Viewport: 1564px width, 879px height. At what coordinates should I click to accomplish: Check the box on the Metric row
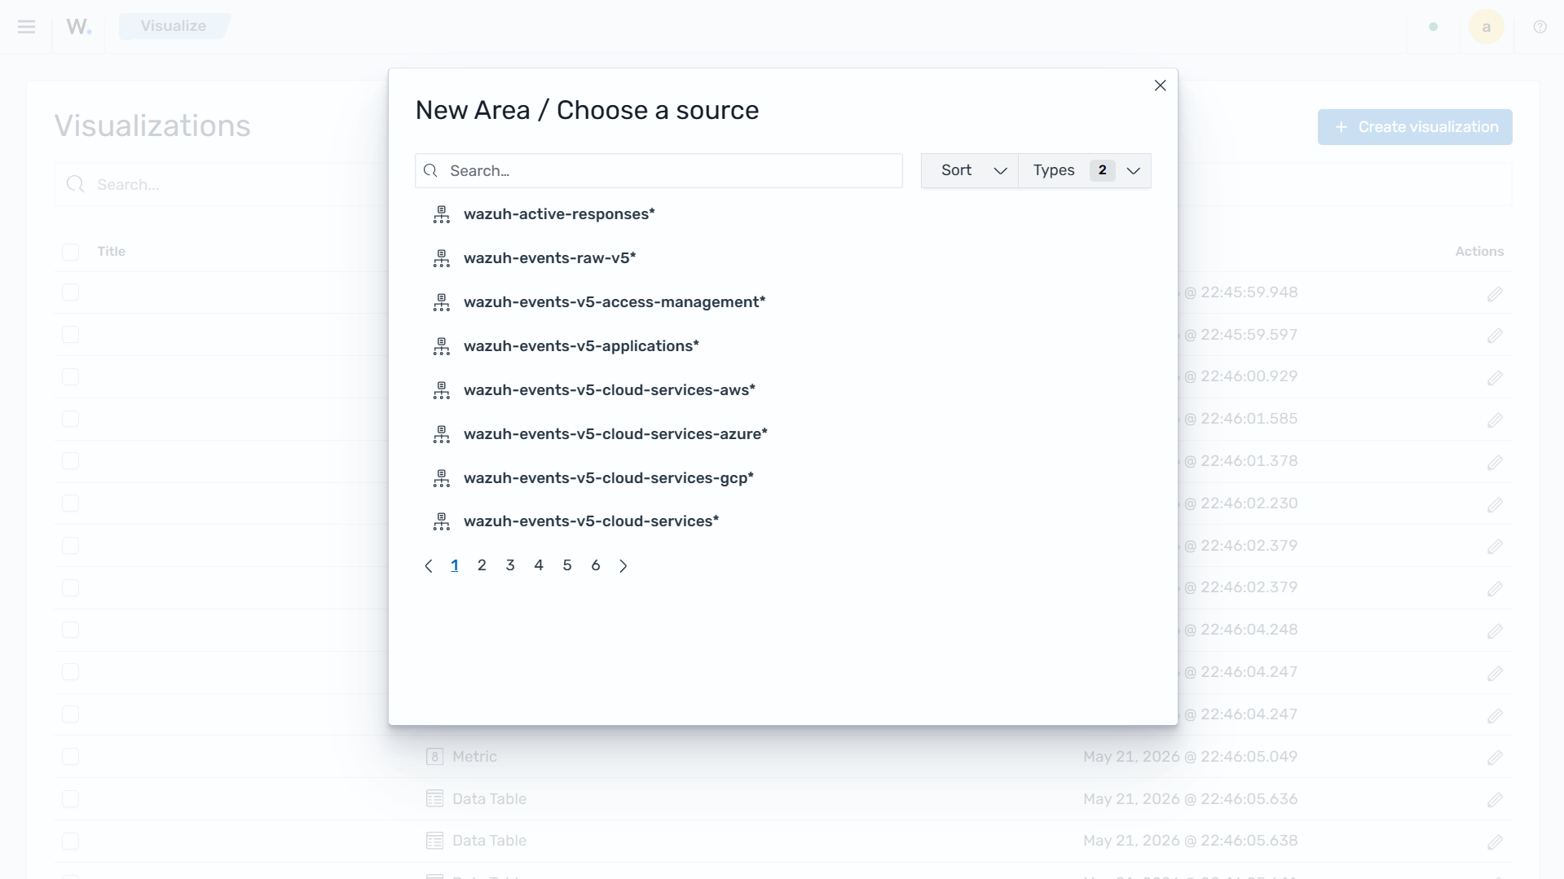(71, 757)
